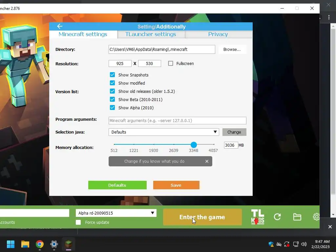The image size is (336, 252).
Task: Open Windows Security tray icon
Action: click(x=271, y=244)
